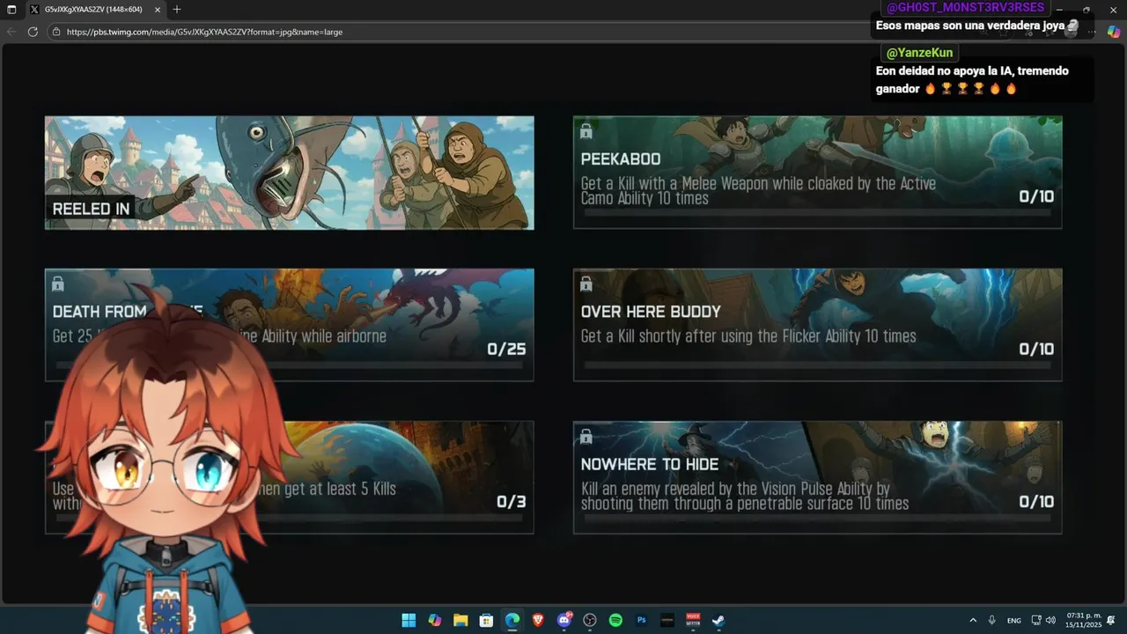Open Microsoft Store from the taskbar
Screen dimensions: 1127x634
[x=486, y=620]
